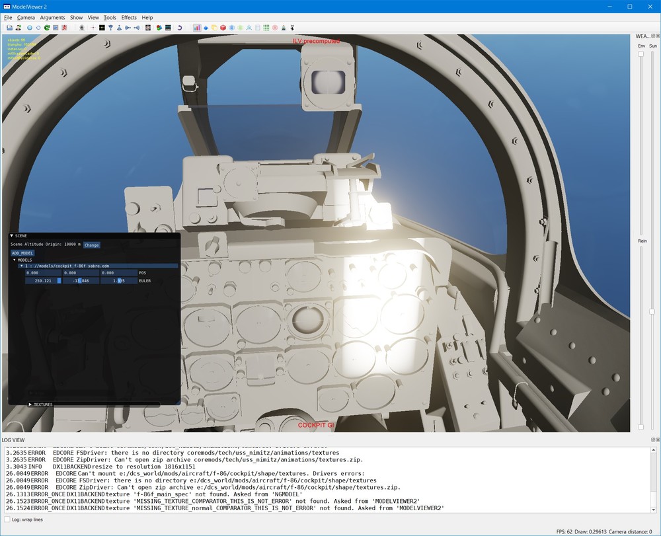661x536 pixels.
Task: Click the purple rotate arrow icon
Action: (x=180, y=28)
